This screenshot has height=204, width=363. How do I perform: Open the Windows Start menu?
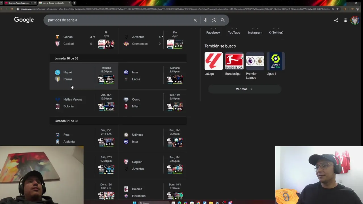pos(134,203)
